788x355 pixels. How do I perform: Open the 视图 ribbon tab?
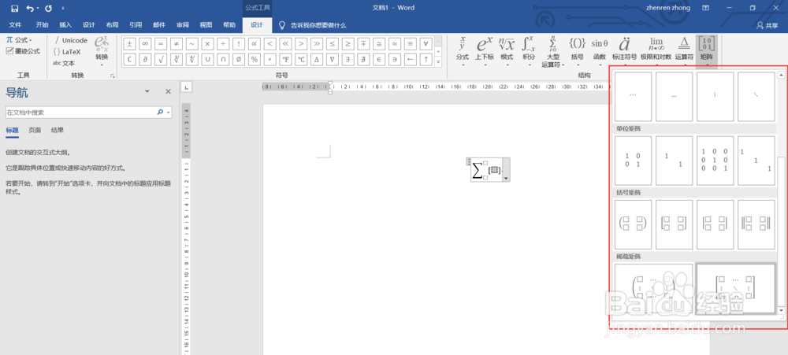(206, 25)
